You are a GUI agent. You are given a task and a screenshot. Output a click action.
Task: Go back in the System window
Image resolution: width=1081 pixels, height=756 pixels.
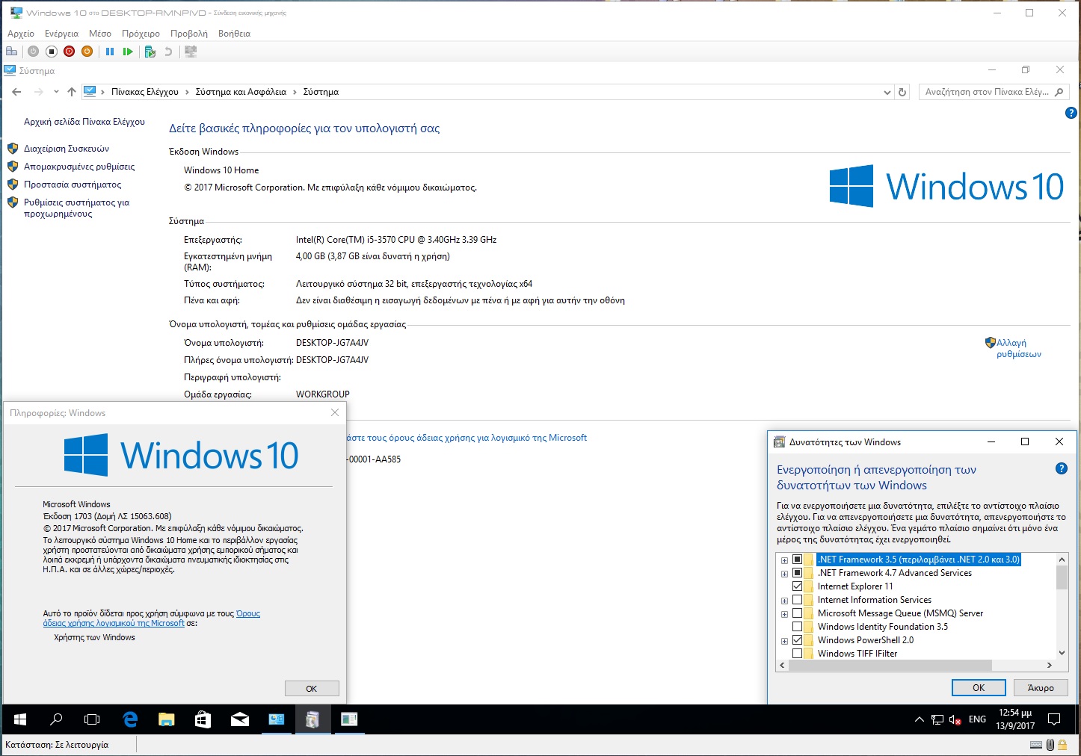[x=16, y=92]
